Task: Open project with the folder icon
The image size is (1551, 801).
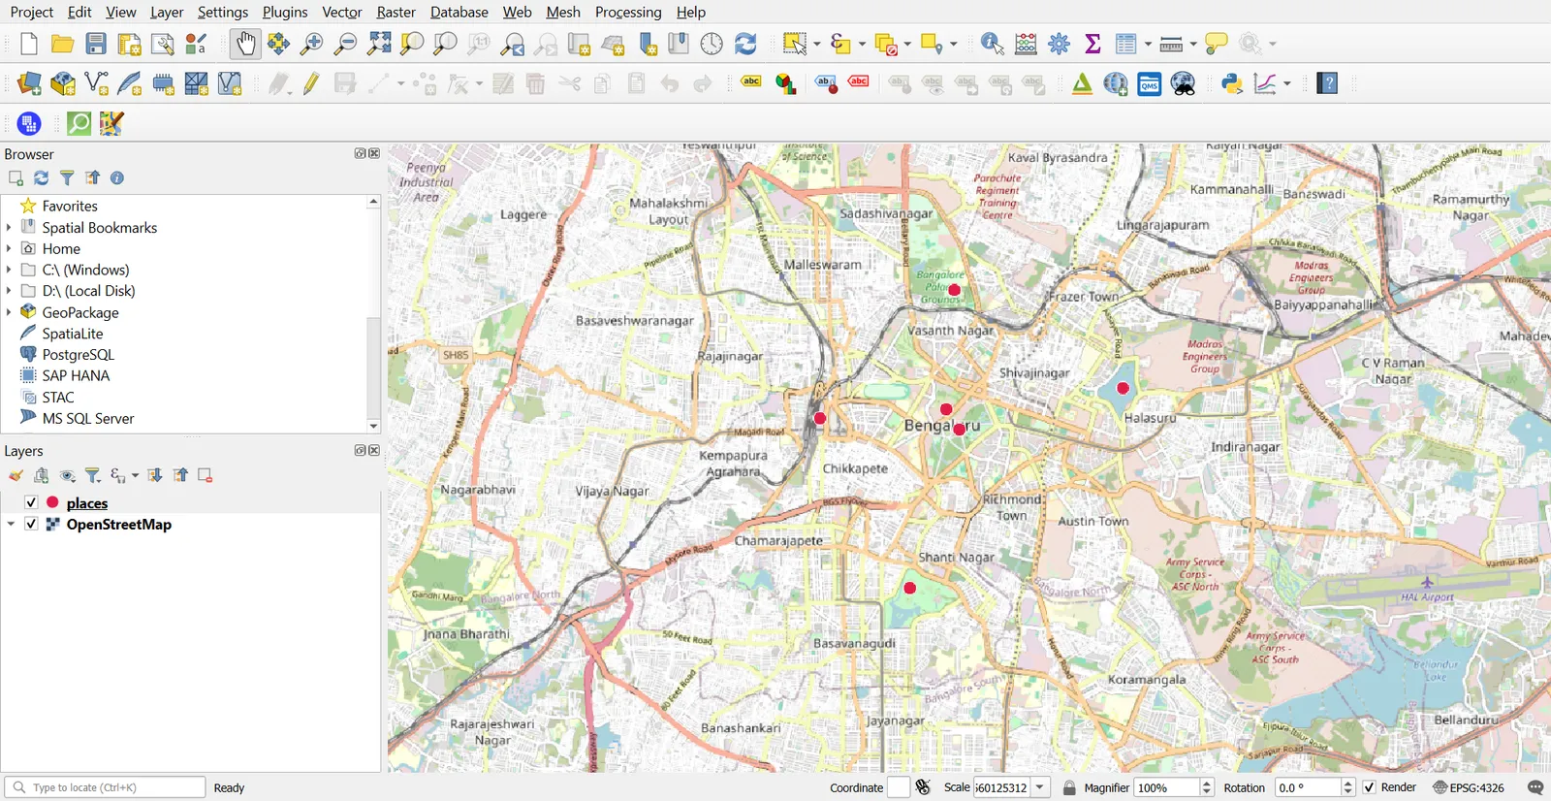Action: (63, 44)
